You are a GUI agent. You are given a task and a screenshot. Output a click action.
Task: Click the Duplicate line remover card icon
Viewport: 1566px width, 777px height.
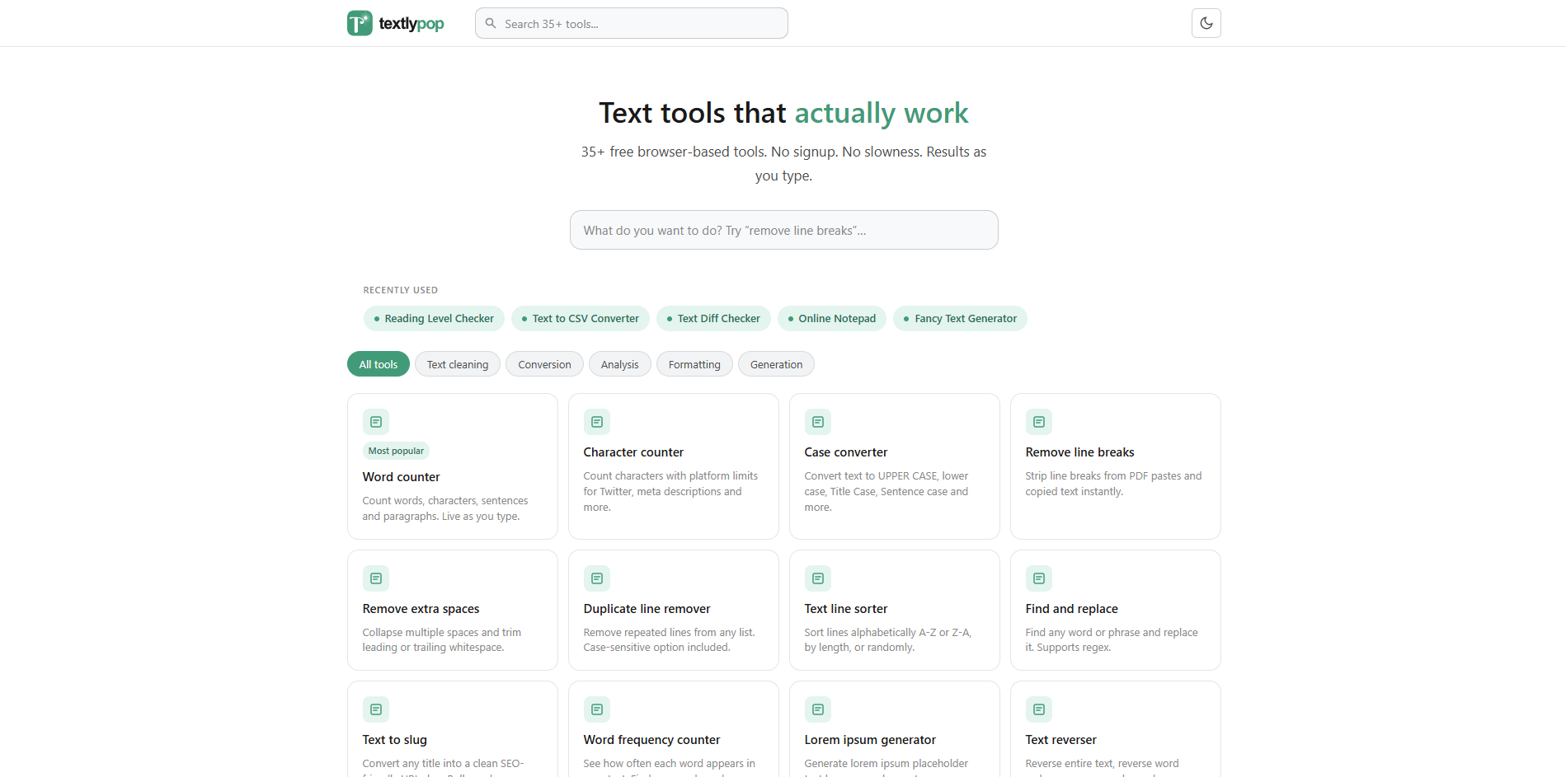(x=597, y=578)
